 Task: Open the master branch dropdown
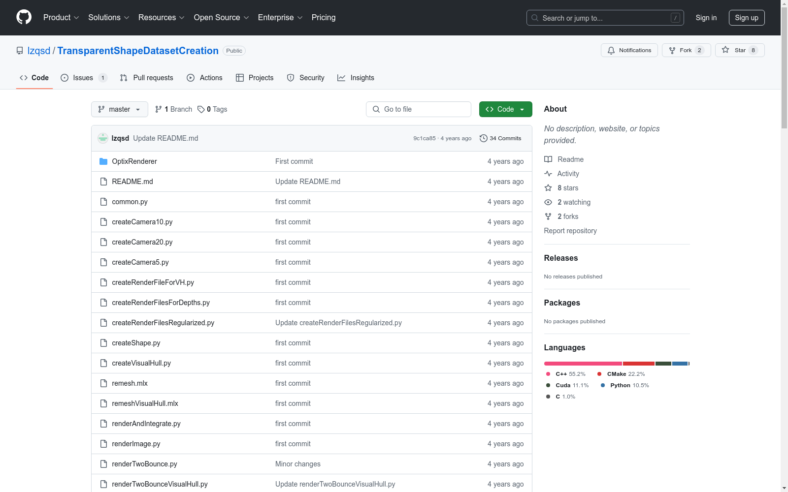[x=120, y=109]
